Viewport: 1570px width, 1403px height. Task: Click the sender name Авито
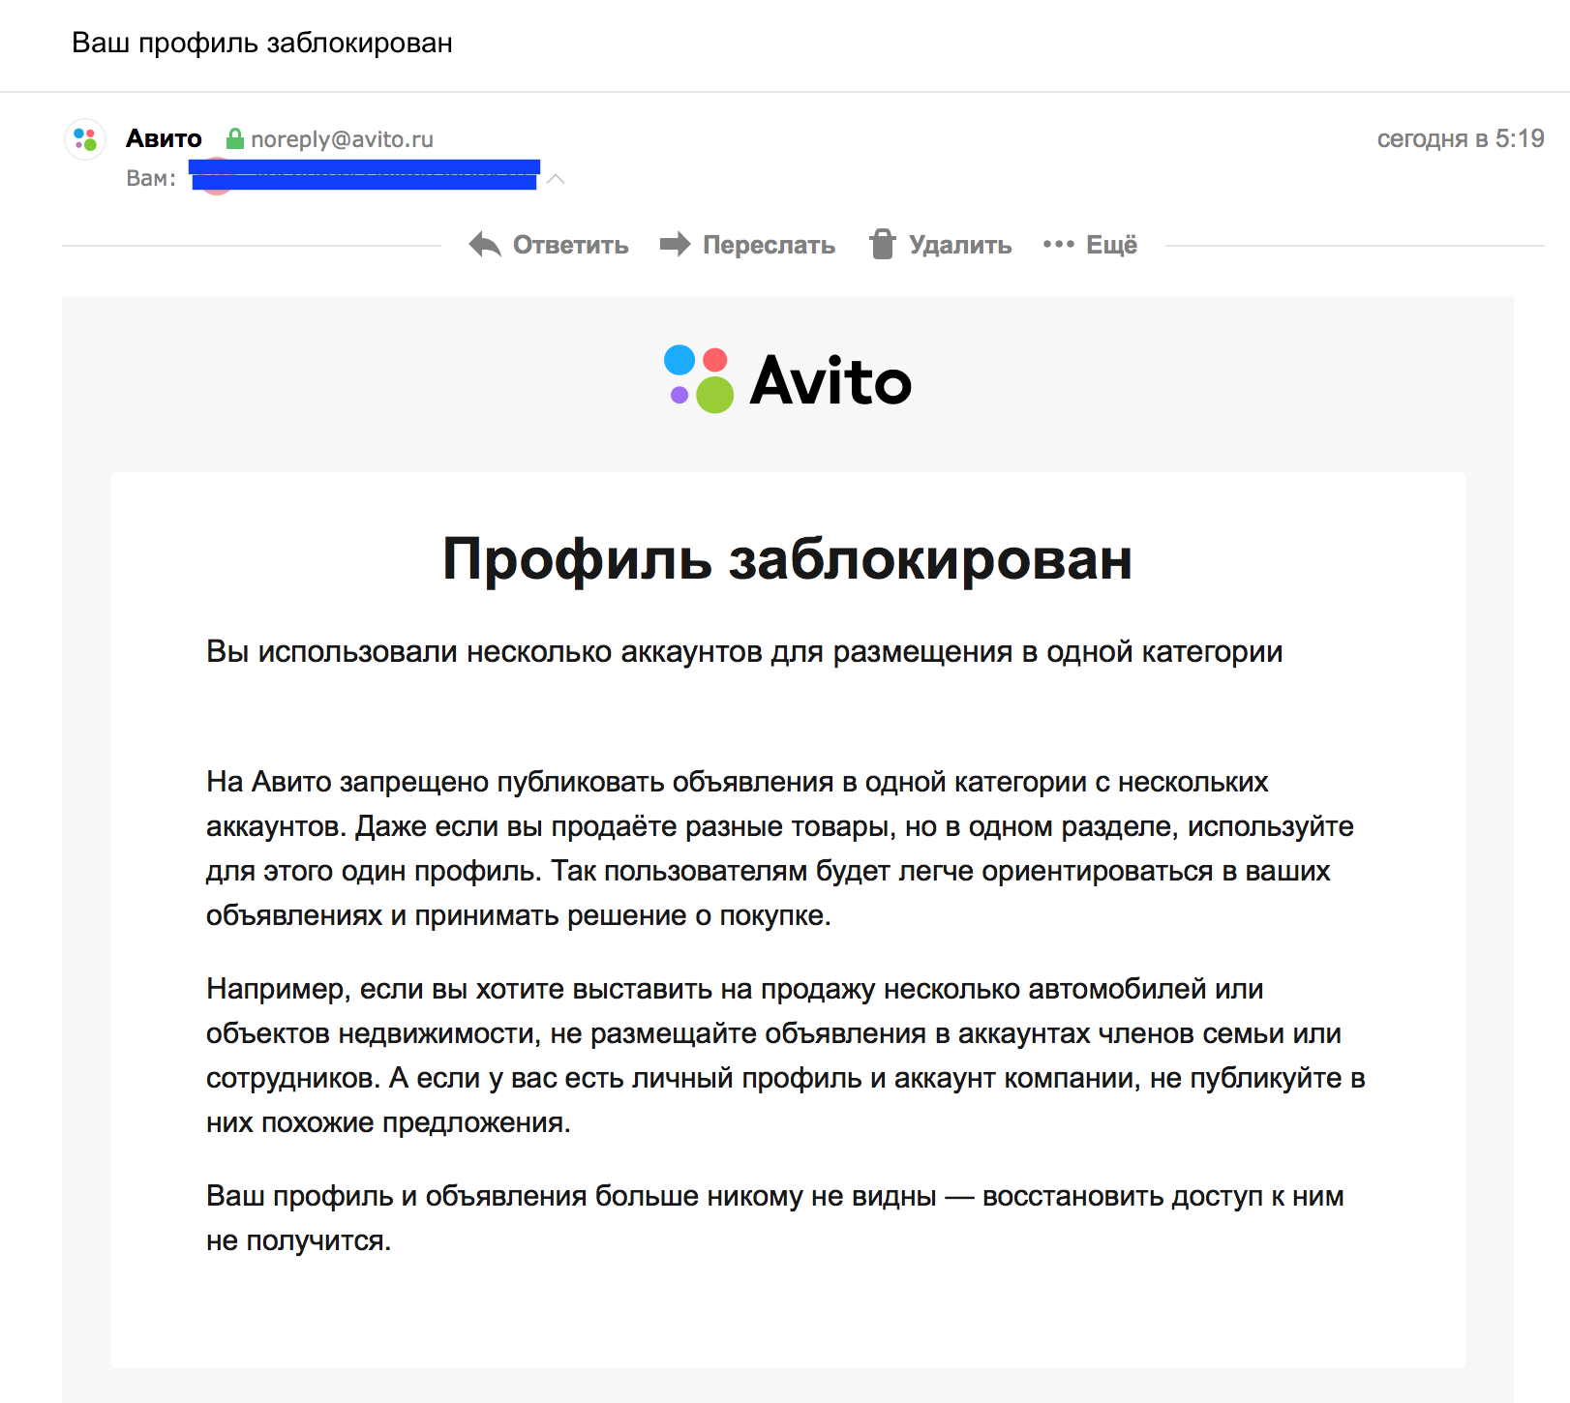click(x=164, y=139)
